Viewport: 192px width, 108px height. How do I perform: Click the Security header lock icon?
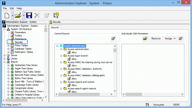coord(51,22)
